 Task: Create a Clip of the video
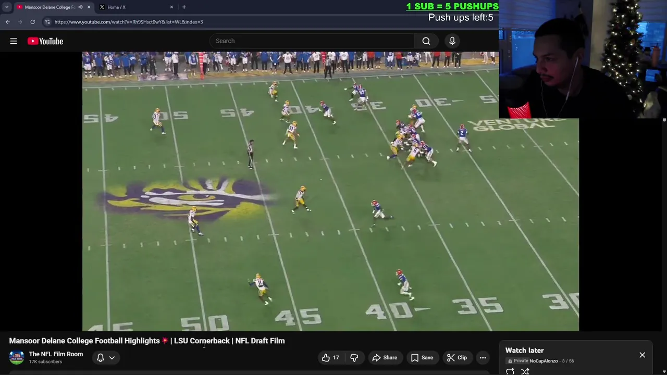[456, 358]
